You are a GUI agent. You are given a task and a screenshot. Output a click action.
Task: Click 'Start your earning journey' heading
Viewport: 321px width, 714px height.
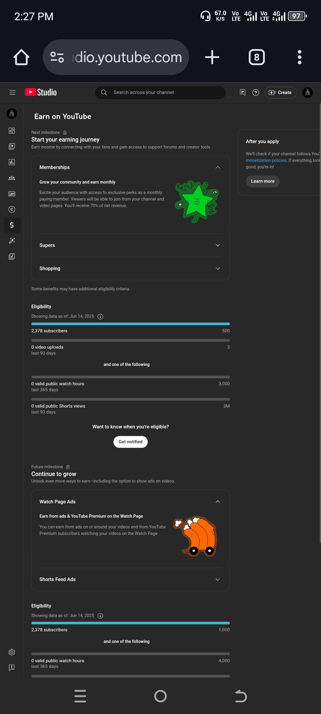tap(65, 140)
